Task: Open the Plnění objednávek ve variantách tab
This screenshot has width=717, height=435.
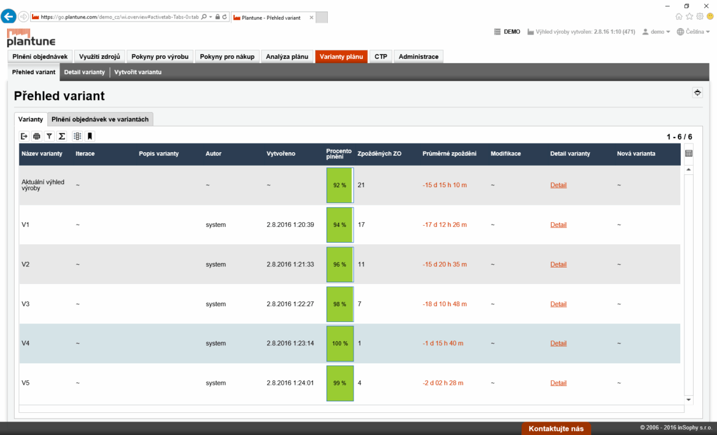Action: 100,119
